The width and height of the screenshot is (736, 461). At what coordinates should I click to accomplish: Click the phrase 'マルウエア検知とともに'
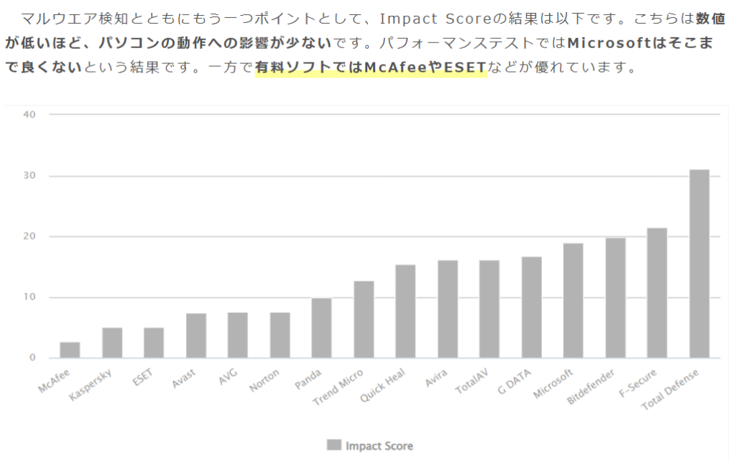coord(98,19)
